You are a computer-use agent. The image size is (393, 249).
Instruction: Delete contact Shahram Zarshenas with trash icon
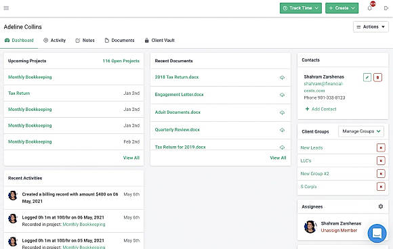click(377, 77)
